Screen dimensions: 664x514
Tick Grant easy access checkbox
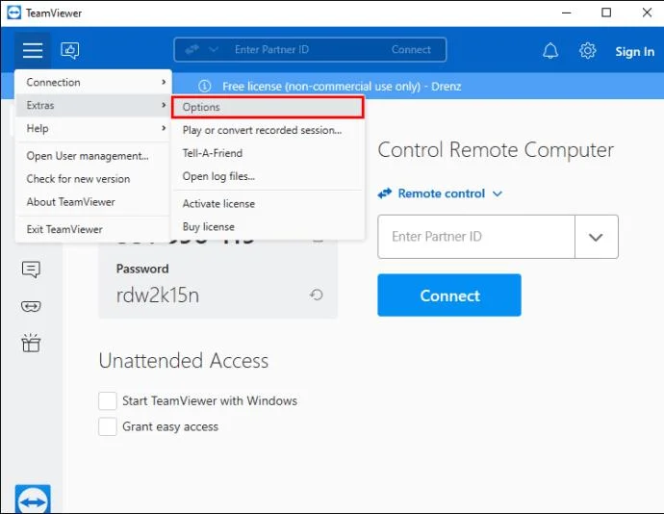(x=108, y=426)
